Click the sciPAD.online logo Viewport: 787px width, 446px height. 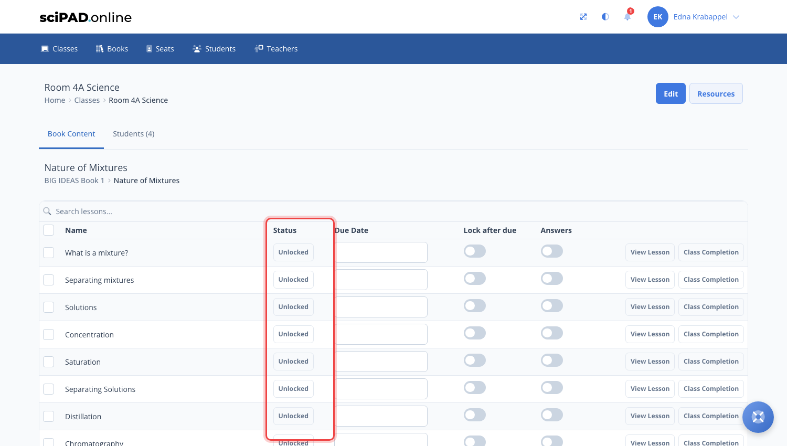coord(86,17)
